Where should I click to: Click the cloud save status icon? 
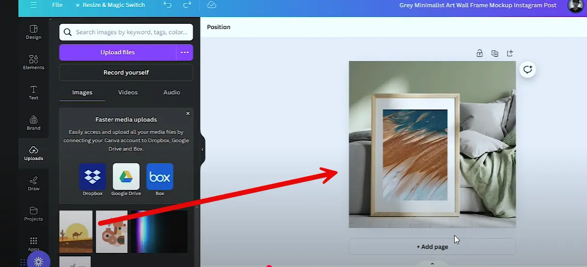[x=211, y=5]
